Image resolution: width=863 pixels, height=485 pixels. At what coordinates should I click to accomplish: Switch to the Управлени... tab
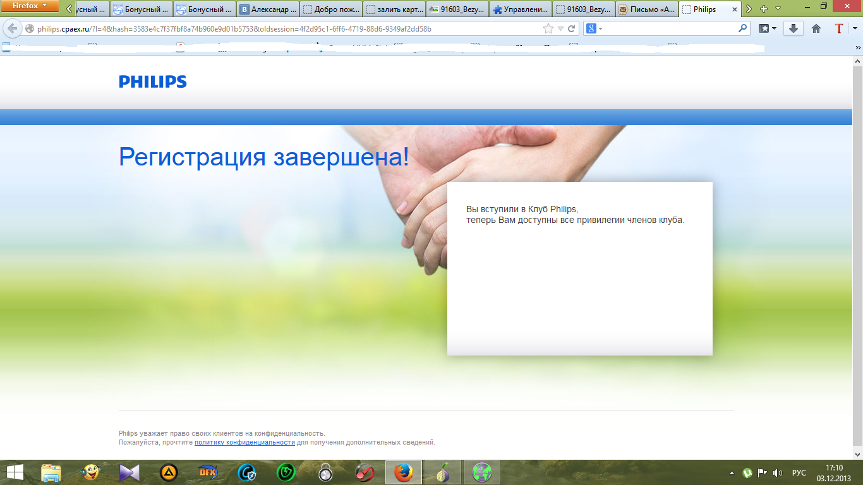tap(521, 9)
